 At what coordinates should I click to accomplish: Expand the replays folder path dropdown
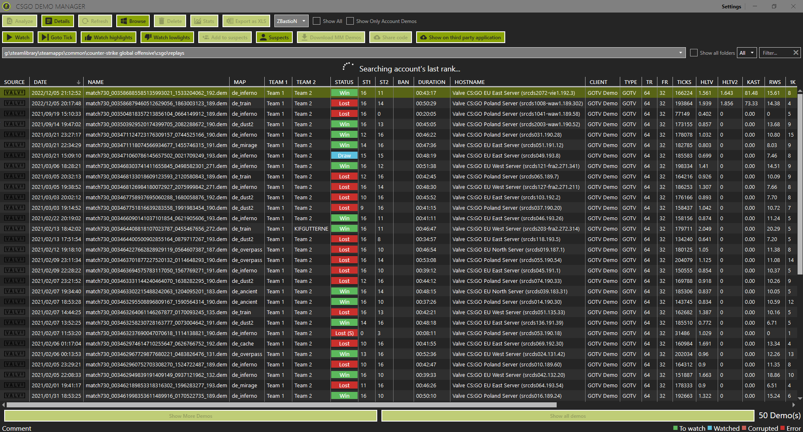tap(681, 53)
